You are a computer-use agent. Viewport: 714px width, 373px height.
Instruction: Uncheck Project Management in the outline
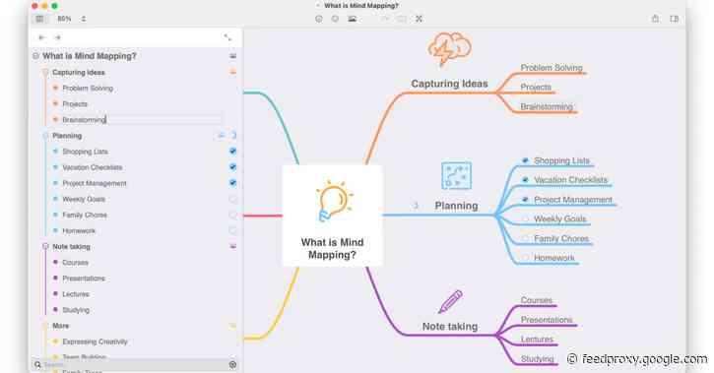(x=233, y=183)
